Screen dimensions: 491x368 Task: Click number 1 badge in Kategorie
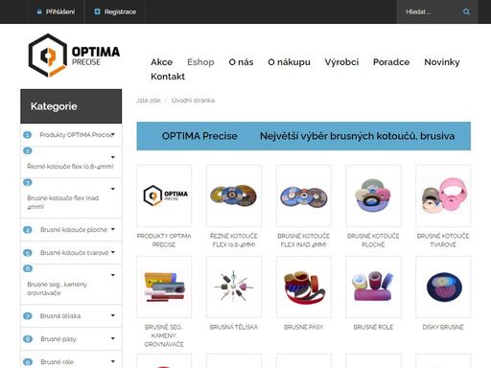tap(28, 135)
